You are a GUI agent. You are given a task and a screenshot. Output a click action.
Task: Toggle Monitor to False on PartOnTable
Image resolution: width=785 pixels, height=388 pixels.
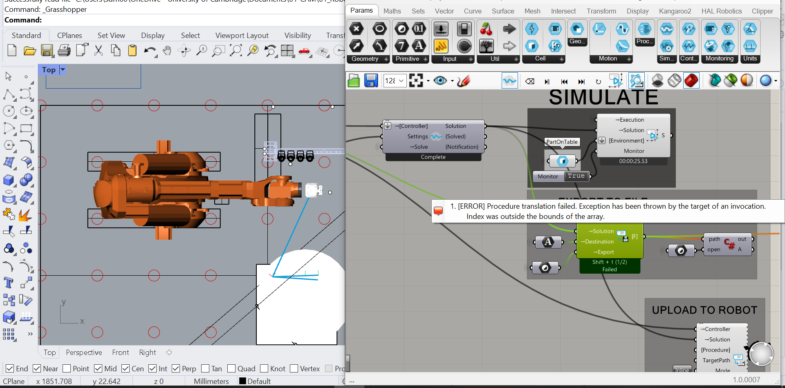coord(576,176)
